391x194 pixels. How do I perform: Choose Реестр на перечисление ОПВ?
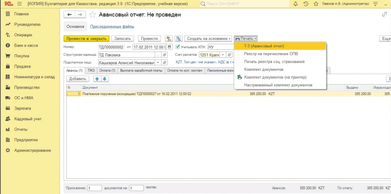[x=280, y=54]
